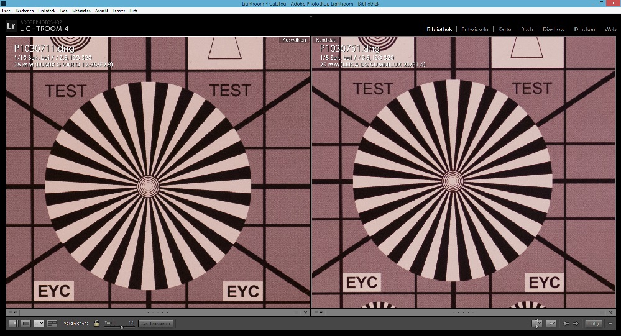Toggle the zoom link lock icon
621x336 pixels.
click(x=96, y=324)
